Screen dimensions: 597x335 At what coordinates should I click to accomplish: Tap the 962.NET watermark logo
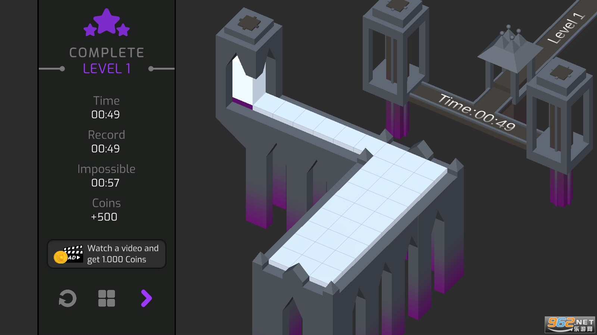pyautogui.click(x=569, y=324)
